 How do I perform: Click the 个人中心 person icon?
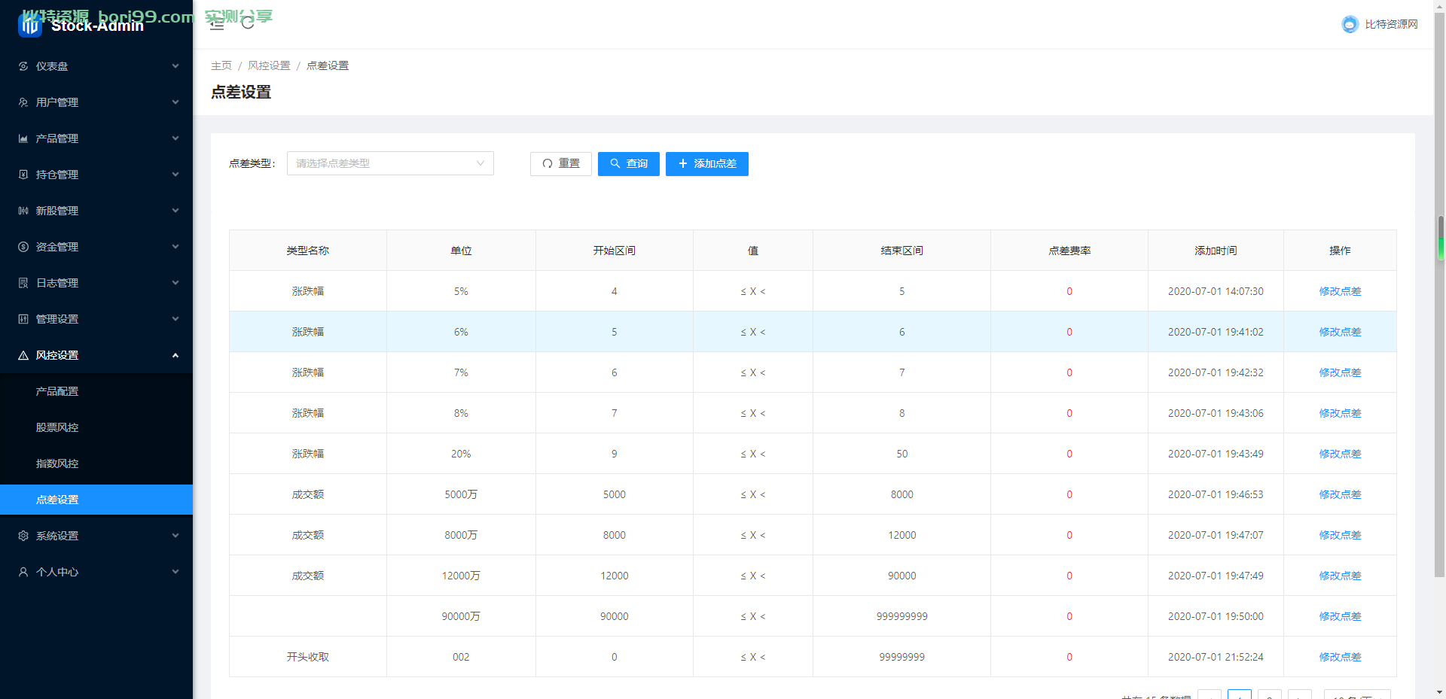[23, 572]
